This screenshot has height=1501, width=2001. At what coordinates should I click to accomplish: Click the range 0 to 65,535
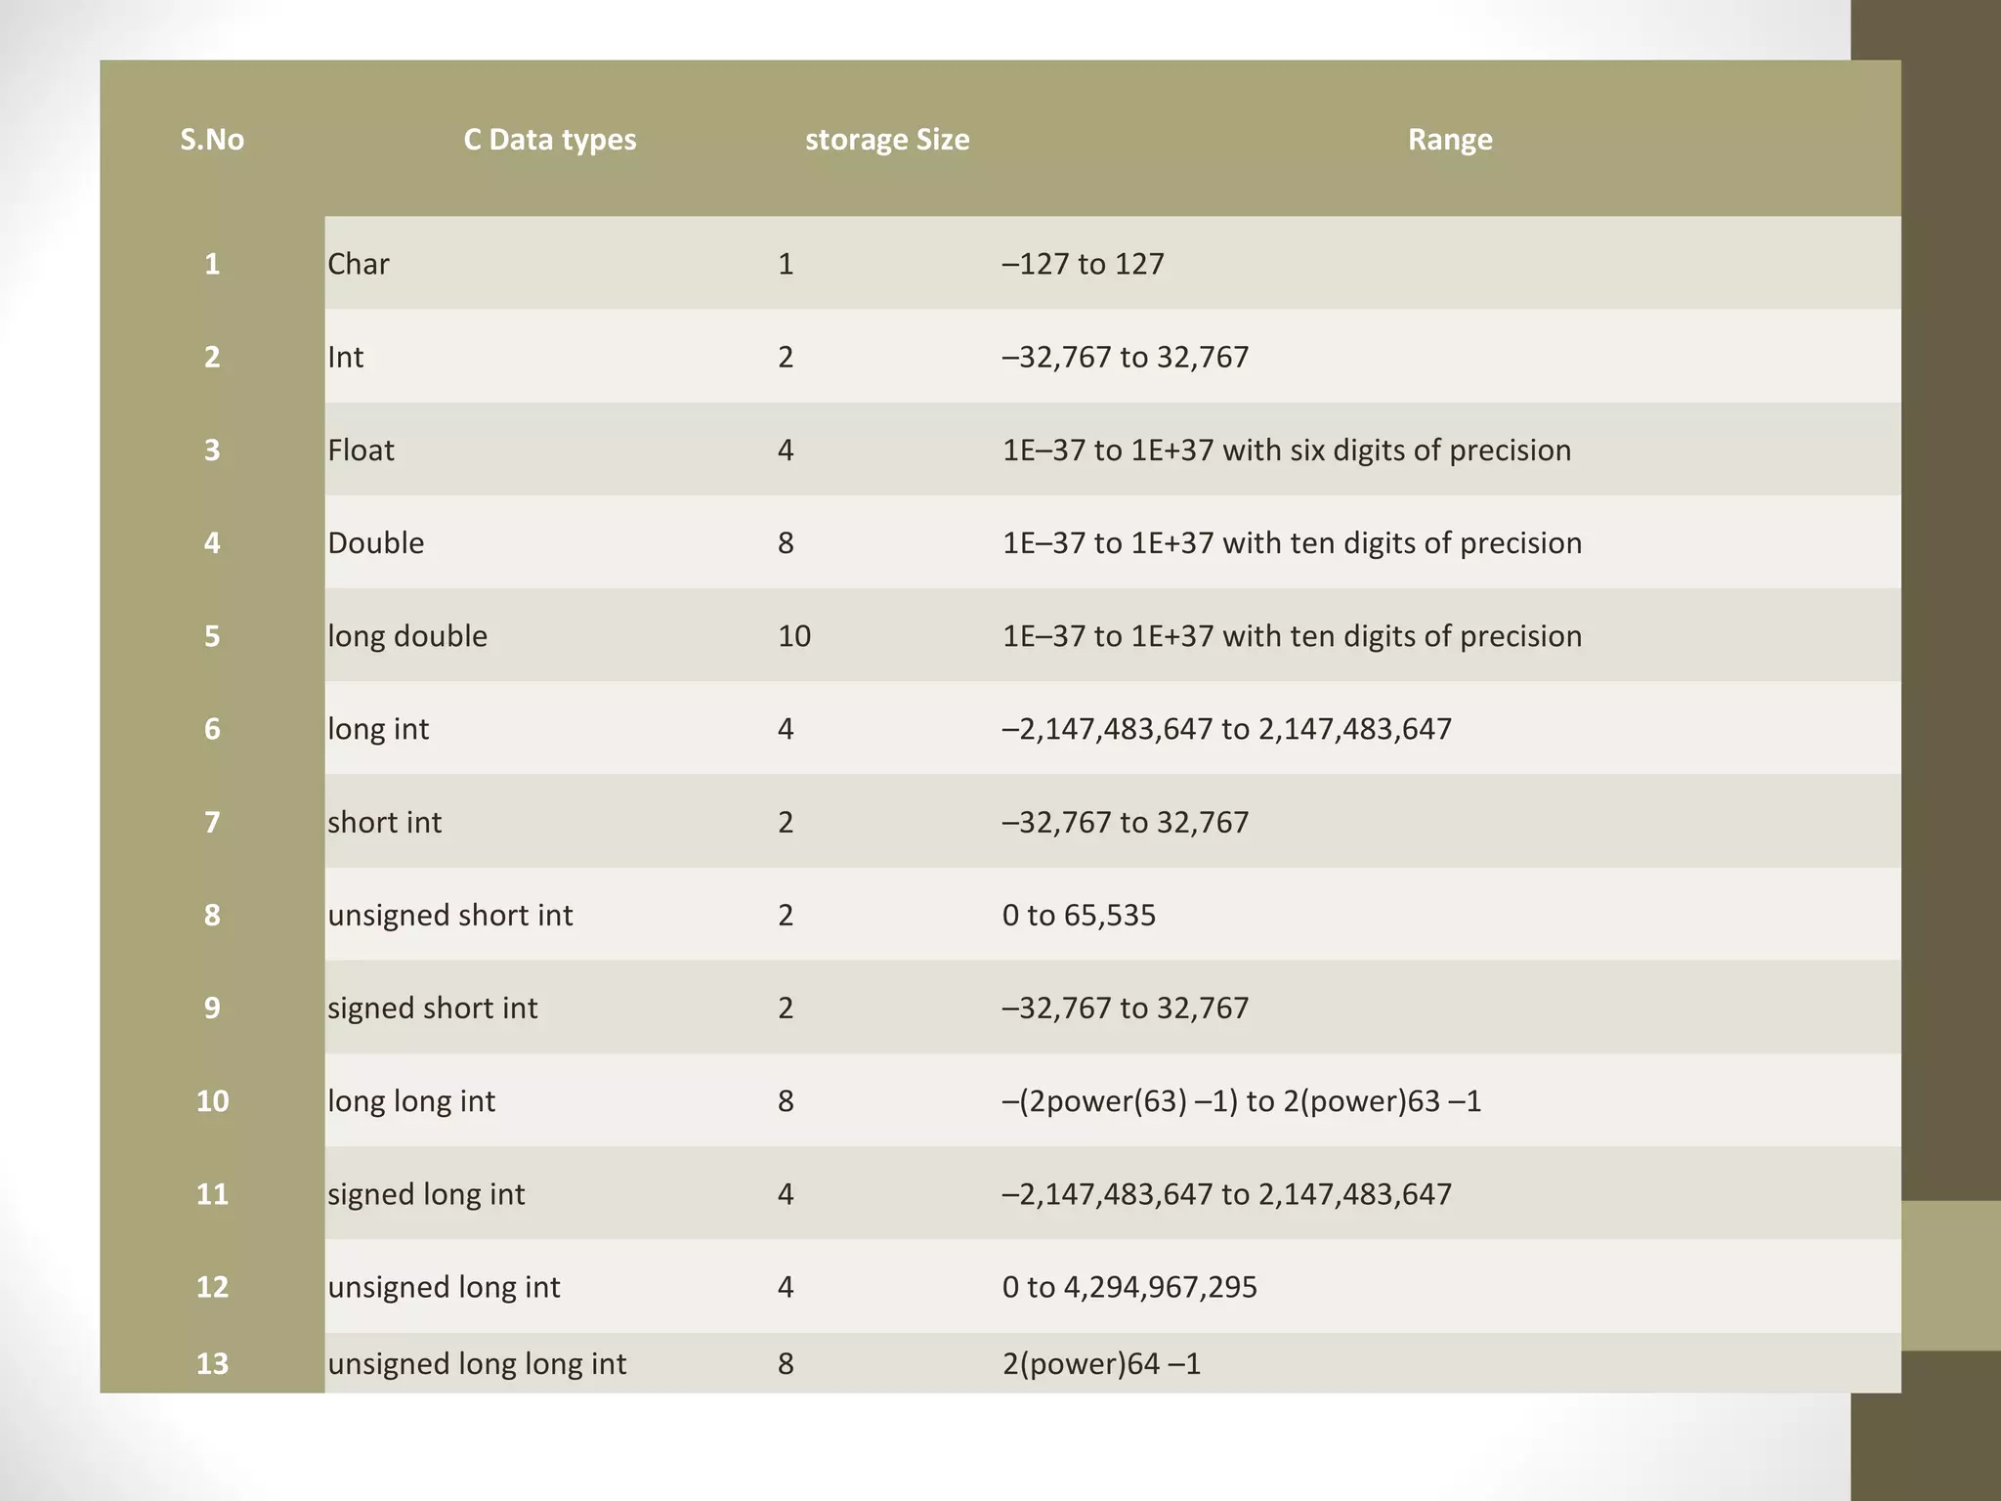(1079, 916)
